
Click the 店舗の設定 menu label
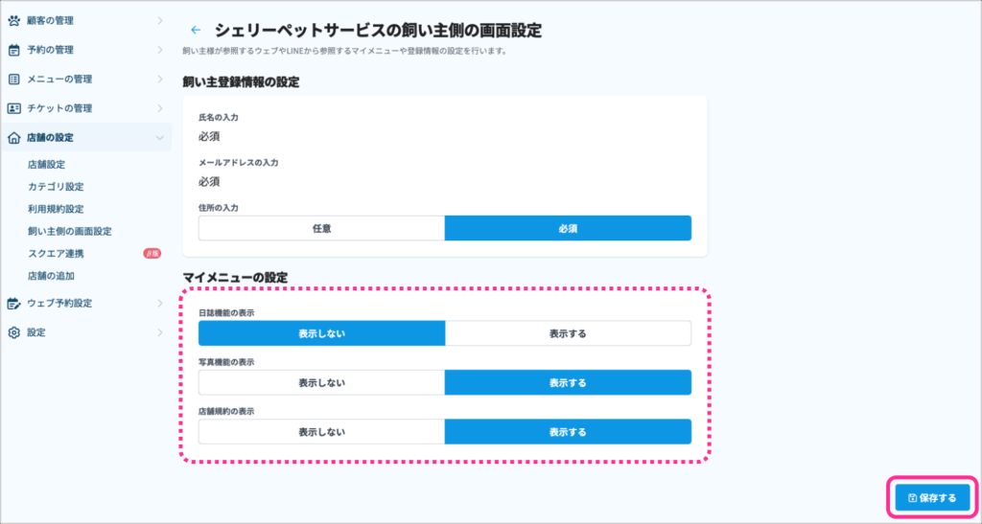click(x=50, y=138)
